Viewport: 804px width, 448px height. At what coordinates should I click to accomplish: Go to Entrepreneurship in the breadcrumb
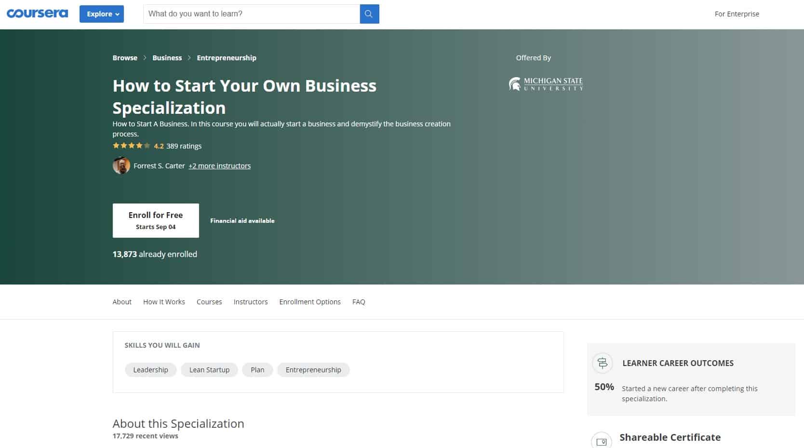[x=227, y=58]
